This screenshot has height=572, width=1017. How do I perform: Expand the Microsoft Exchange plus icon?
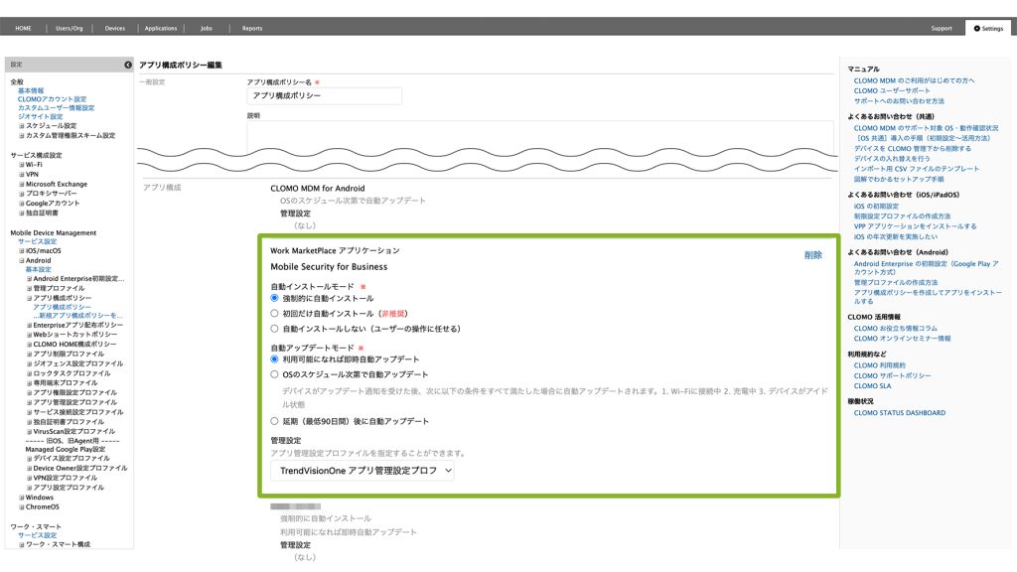coord(21,185)
